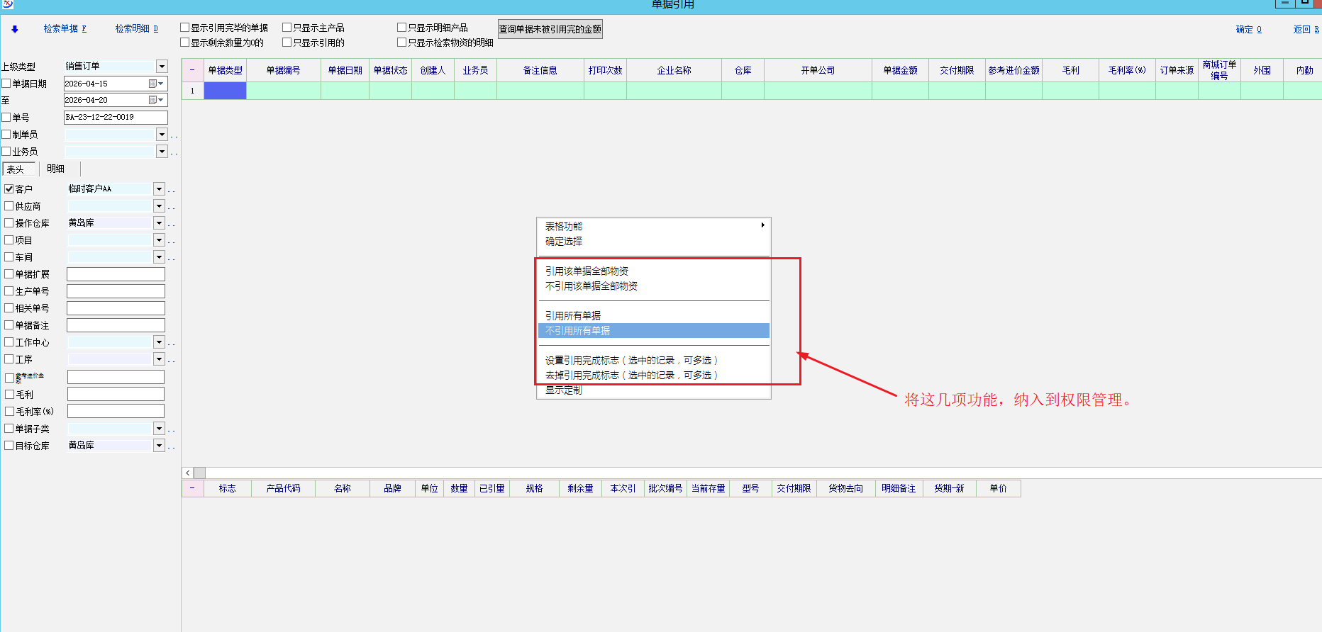Click the blue down arrow icon
The image size is (1322, 632).
click(14, 29)
